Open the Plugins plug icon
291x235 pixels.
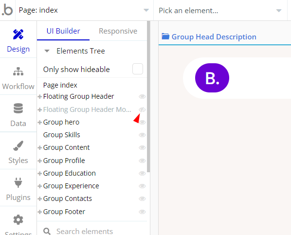click(18, 182)
